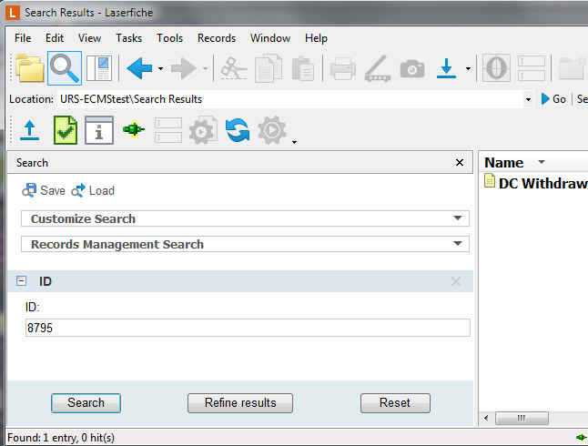This screenshot has width=588, height=446.
Task: Click the blue Back arrow icon
Action: click(x=139, y=68)
